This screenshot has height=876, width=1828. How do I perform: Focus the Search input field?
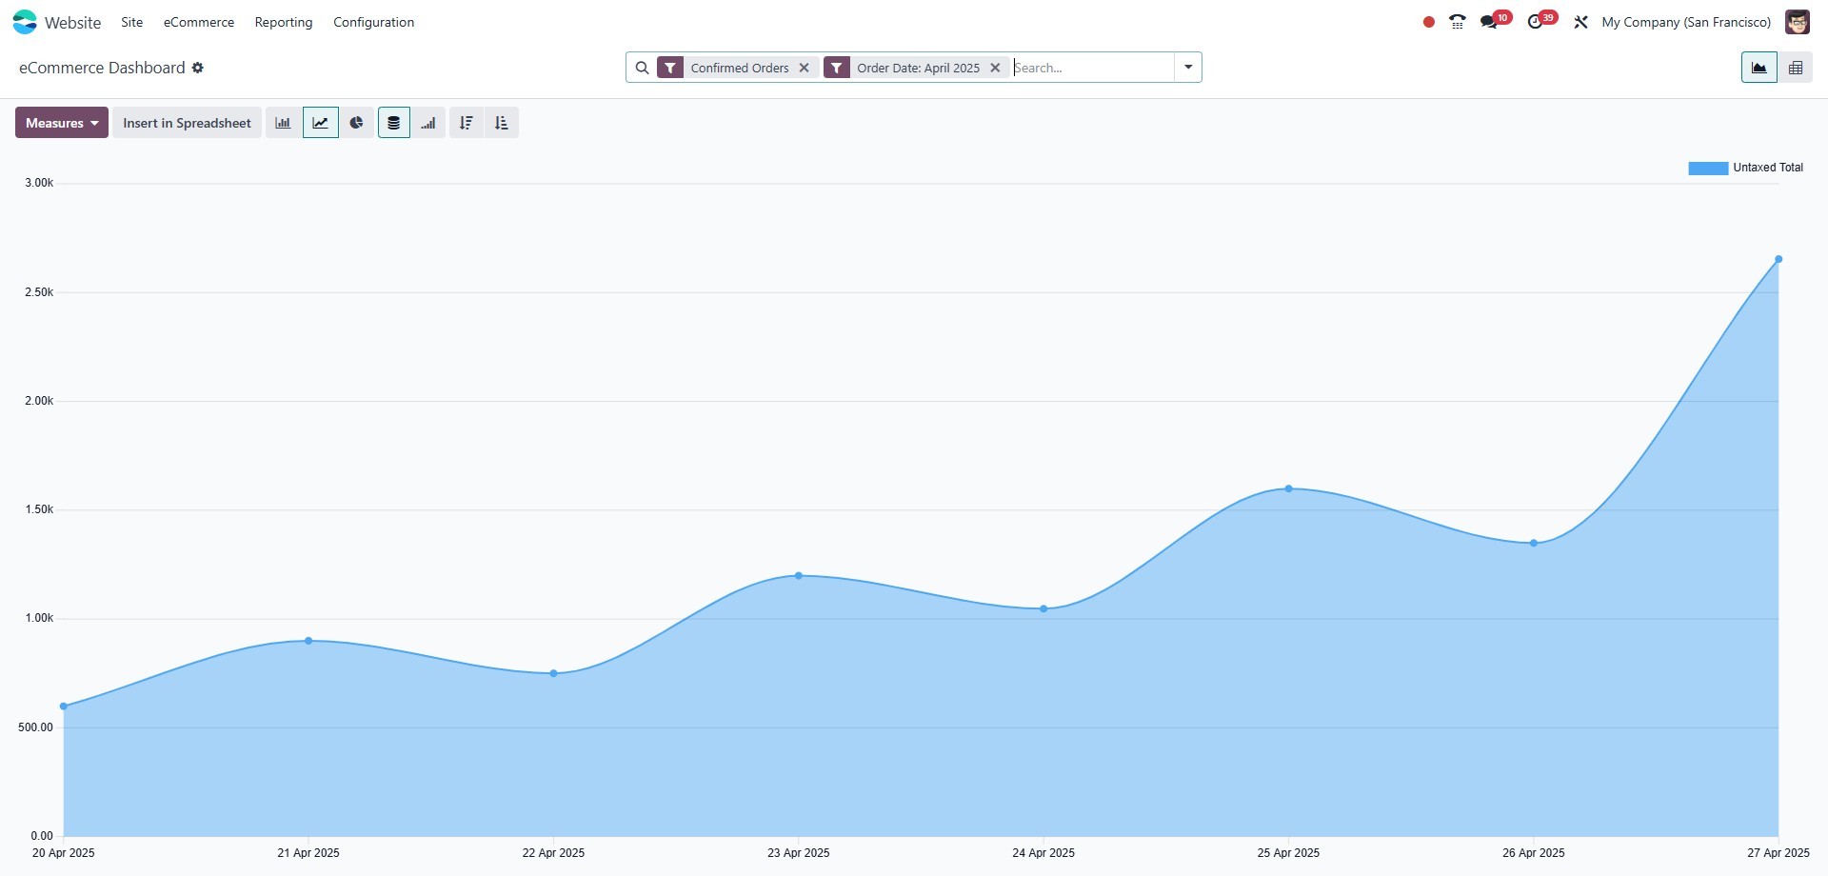coord(1090,68)
